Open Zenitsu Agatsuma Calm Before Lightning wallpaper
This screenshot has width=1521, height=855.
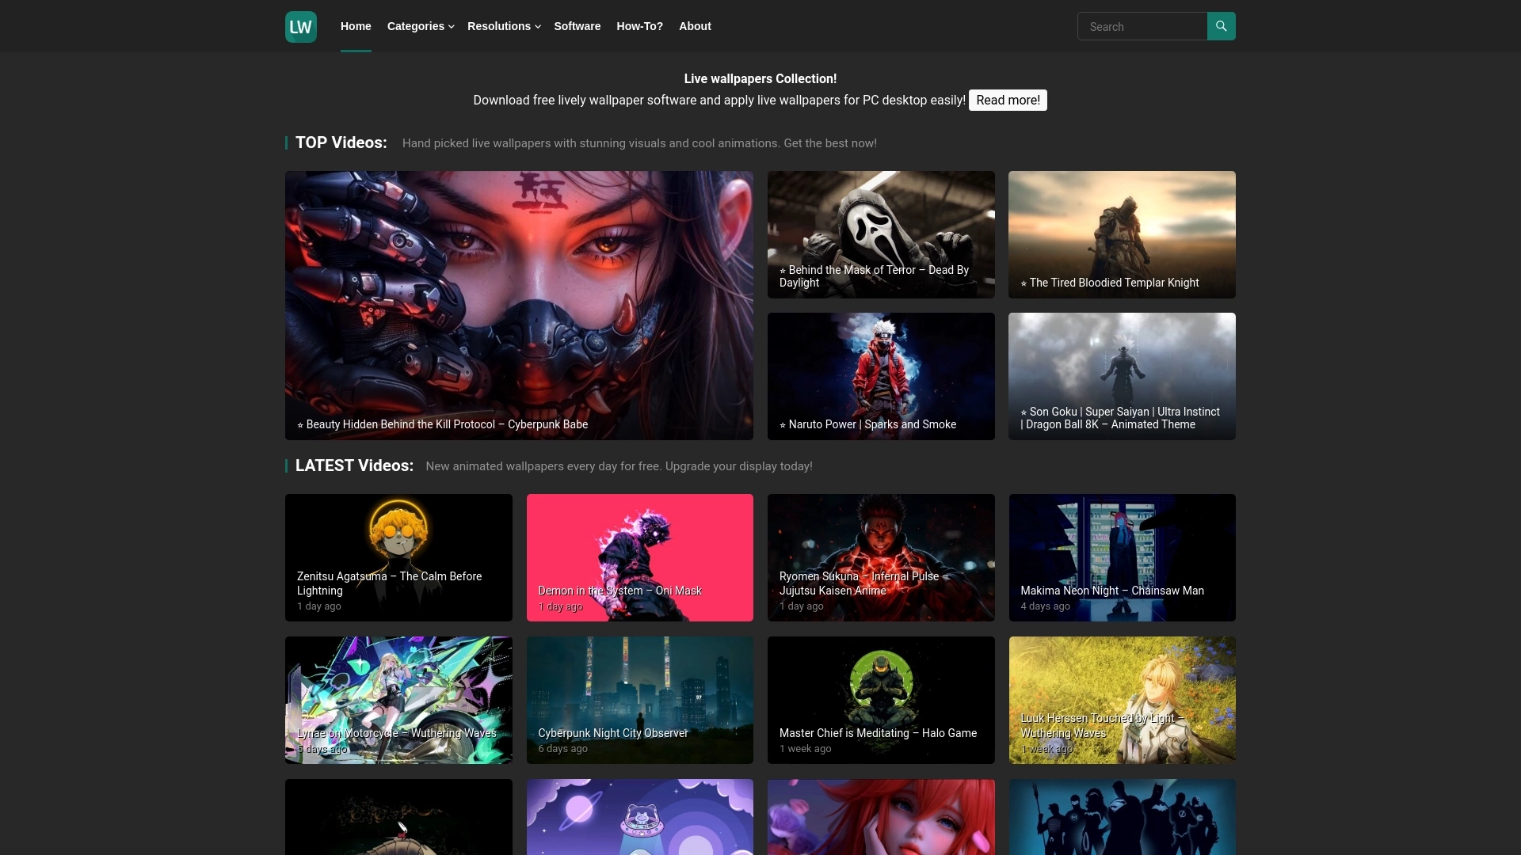tap(398, 557)
